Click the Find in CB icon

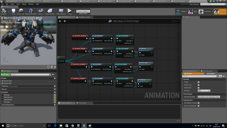tap(20, 11)
